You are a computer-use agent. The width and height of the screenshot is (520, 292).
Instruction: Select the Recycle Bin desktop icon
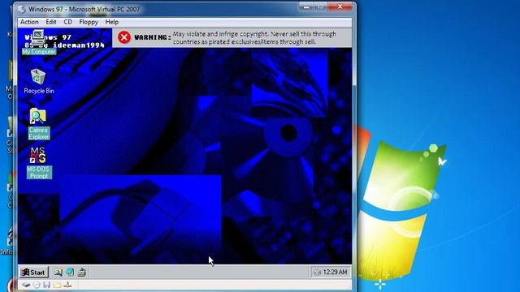coord(38,81)
